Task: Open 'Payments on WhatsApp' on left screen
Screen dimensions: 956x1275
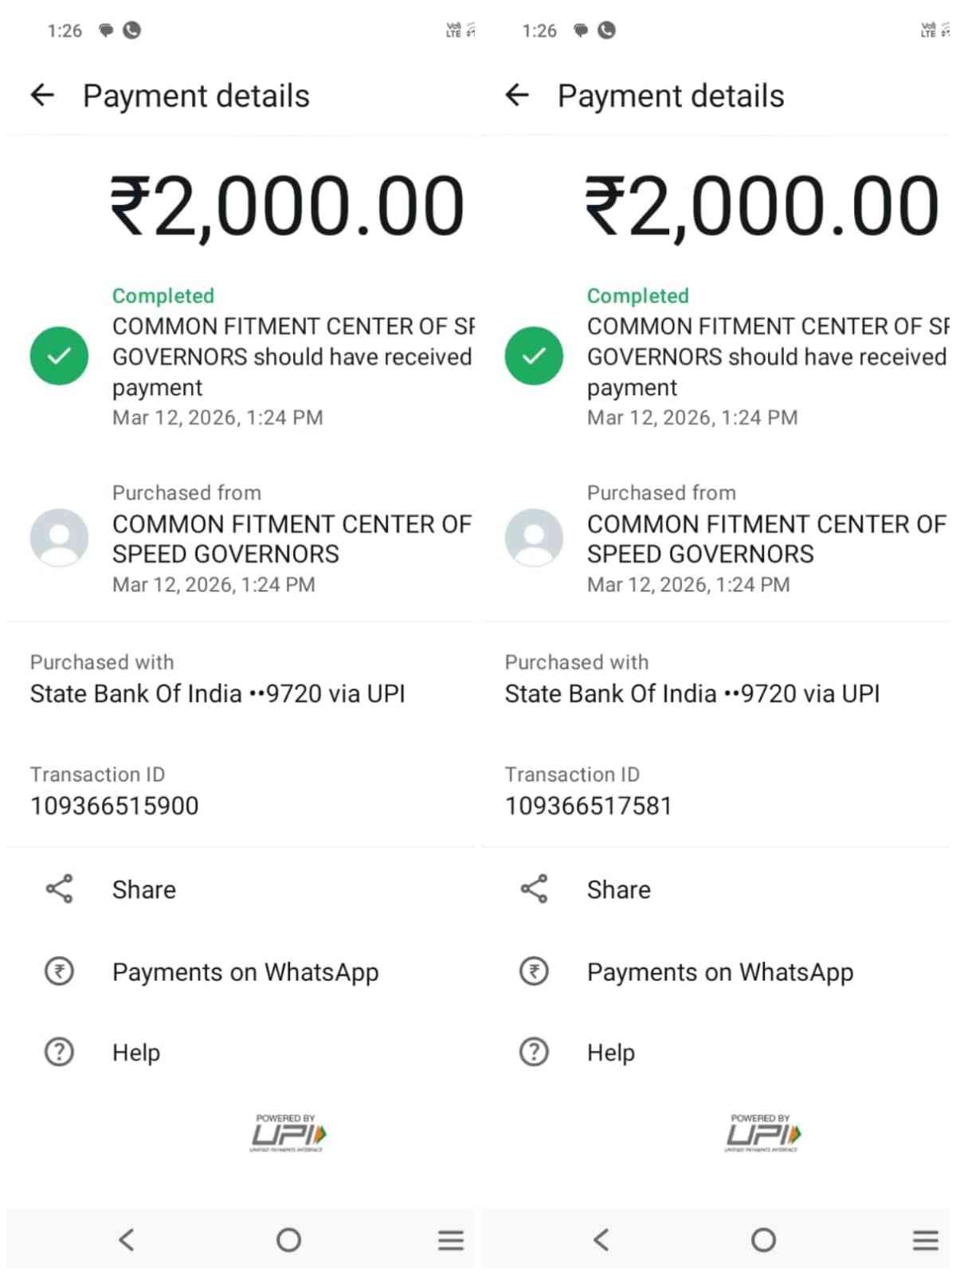Action: [245, 972]
